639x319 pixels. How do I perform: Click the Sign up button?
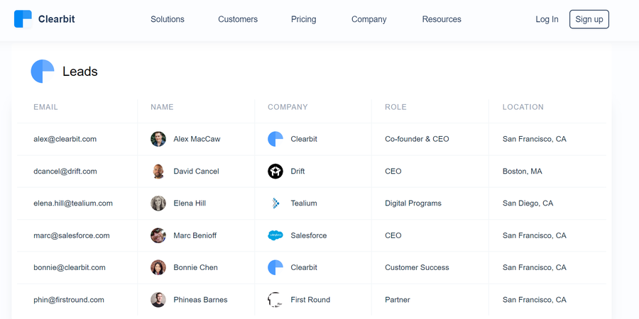(x=589, y=19)
